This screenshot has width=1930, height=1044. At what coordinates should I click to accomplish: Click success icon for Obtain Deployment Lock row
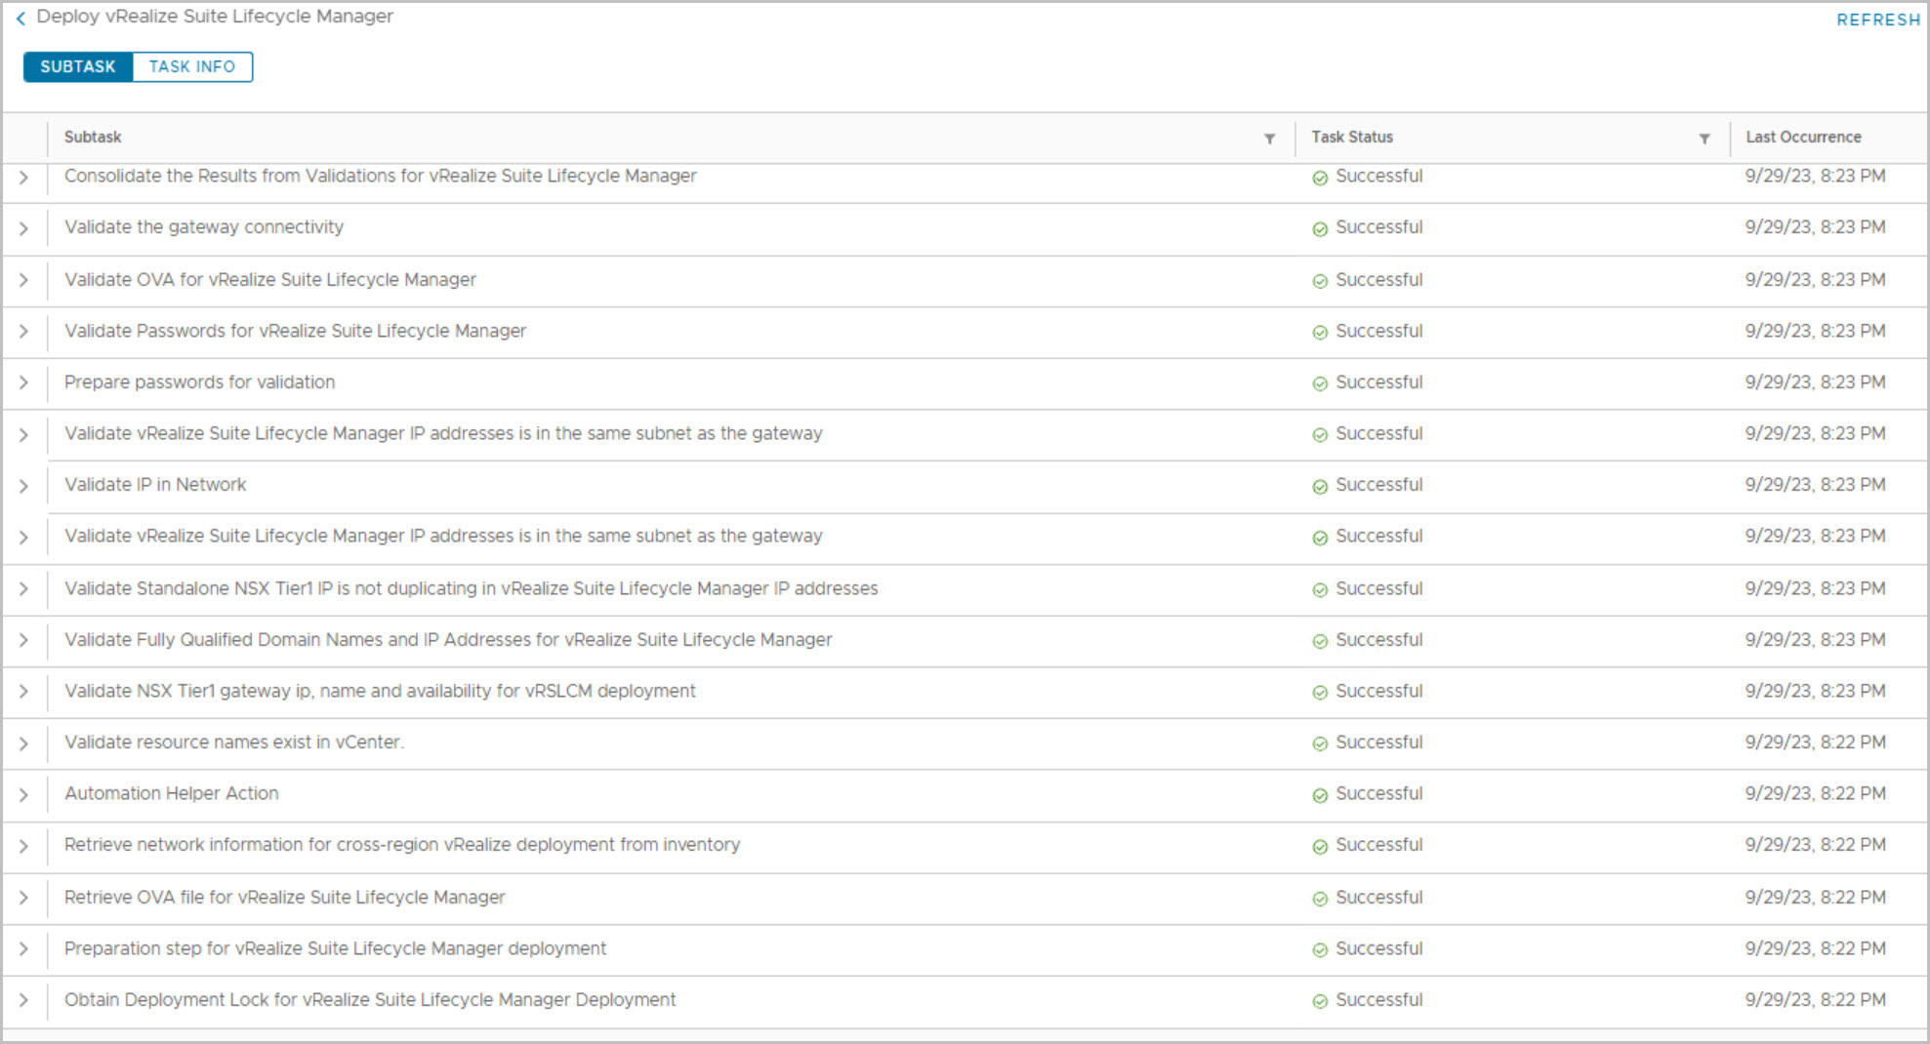(x=1320, y=1001)
